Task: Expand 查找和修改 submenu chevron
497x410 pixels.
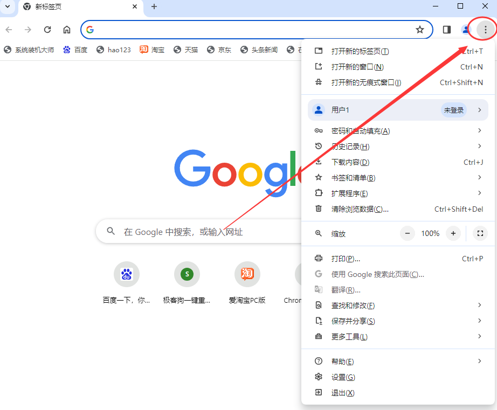Action: click(480, 305)
